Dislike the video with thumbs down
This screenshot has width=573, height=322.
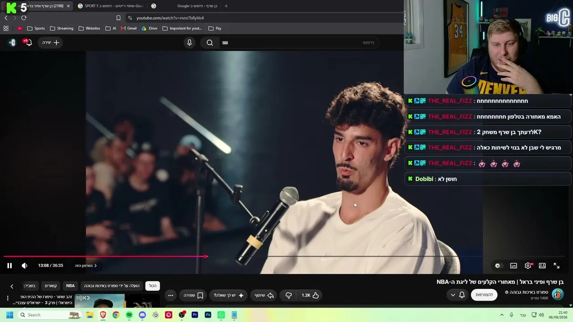coord(289,295)
